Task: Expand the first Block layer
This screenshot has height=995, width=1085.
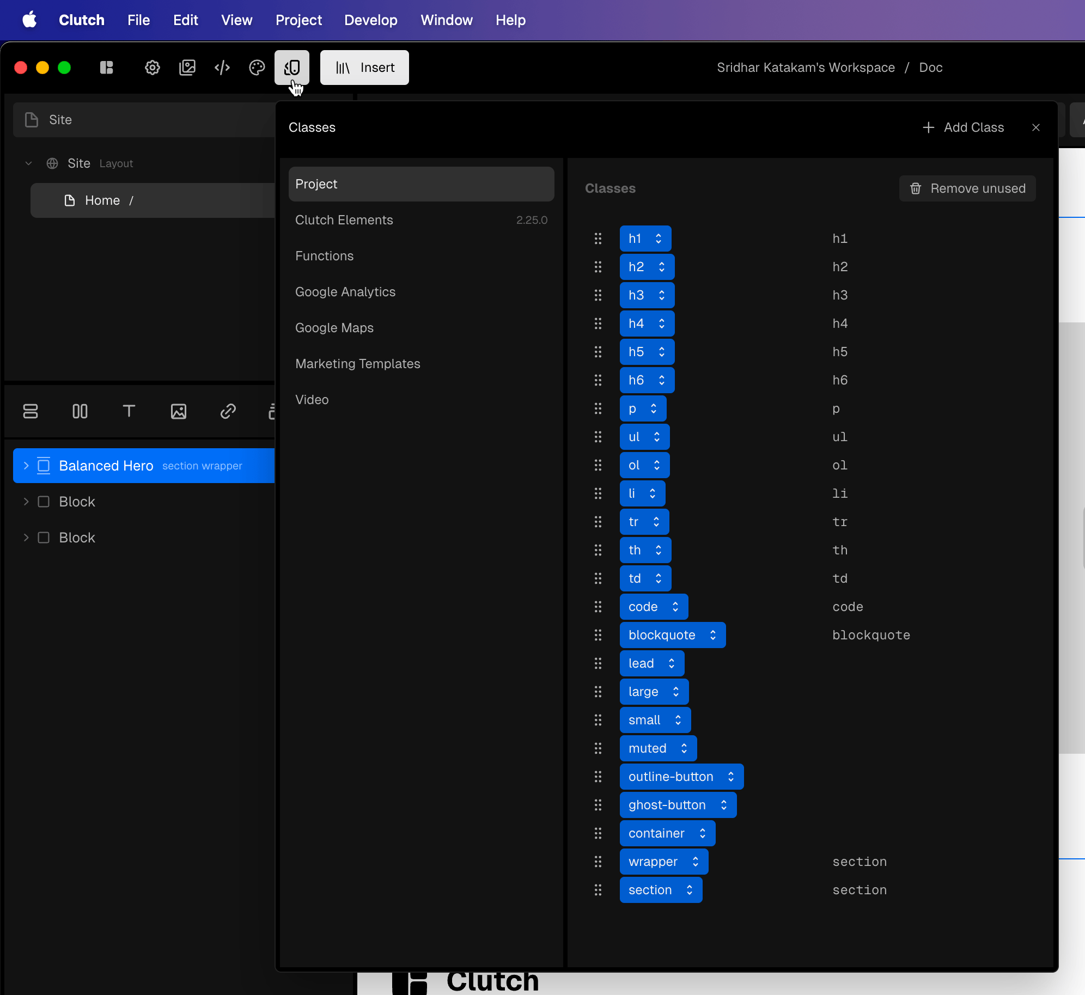Action: tap(26, 502)
